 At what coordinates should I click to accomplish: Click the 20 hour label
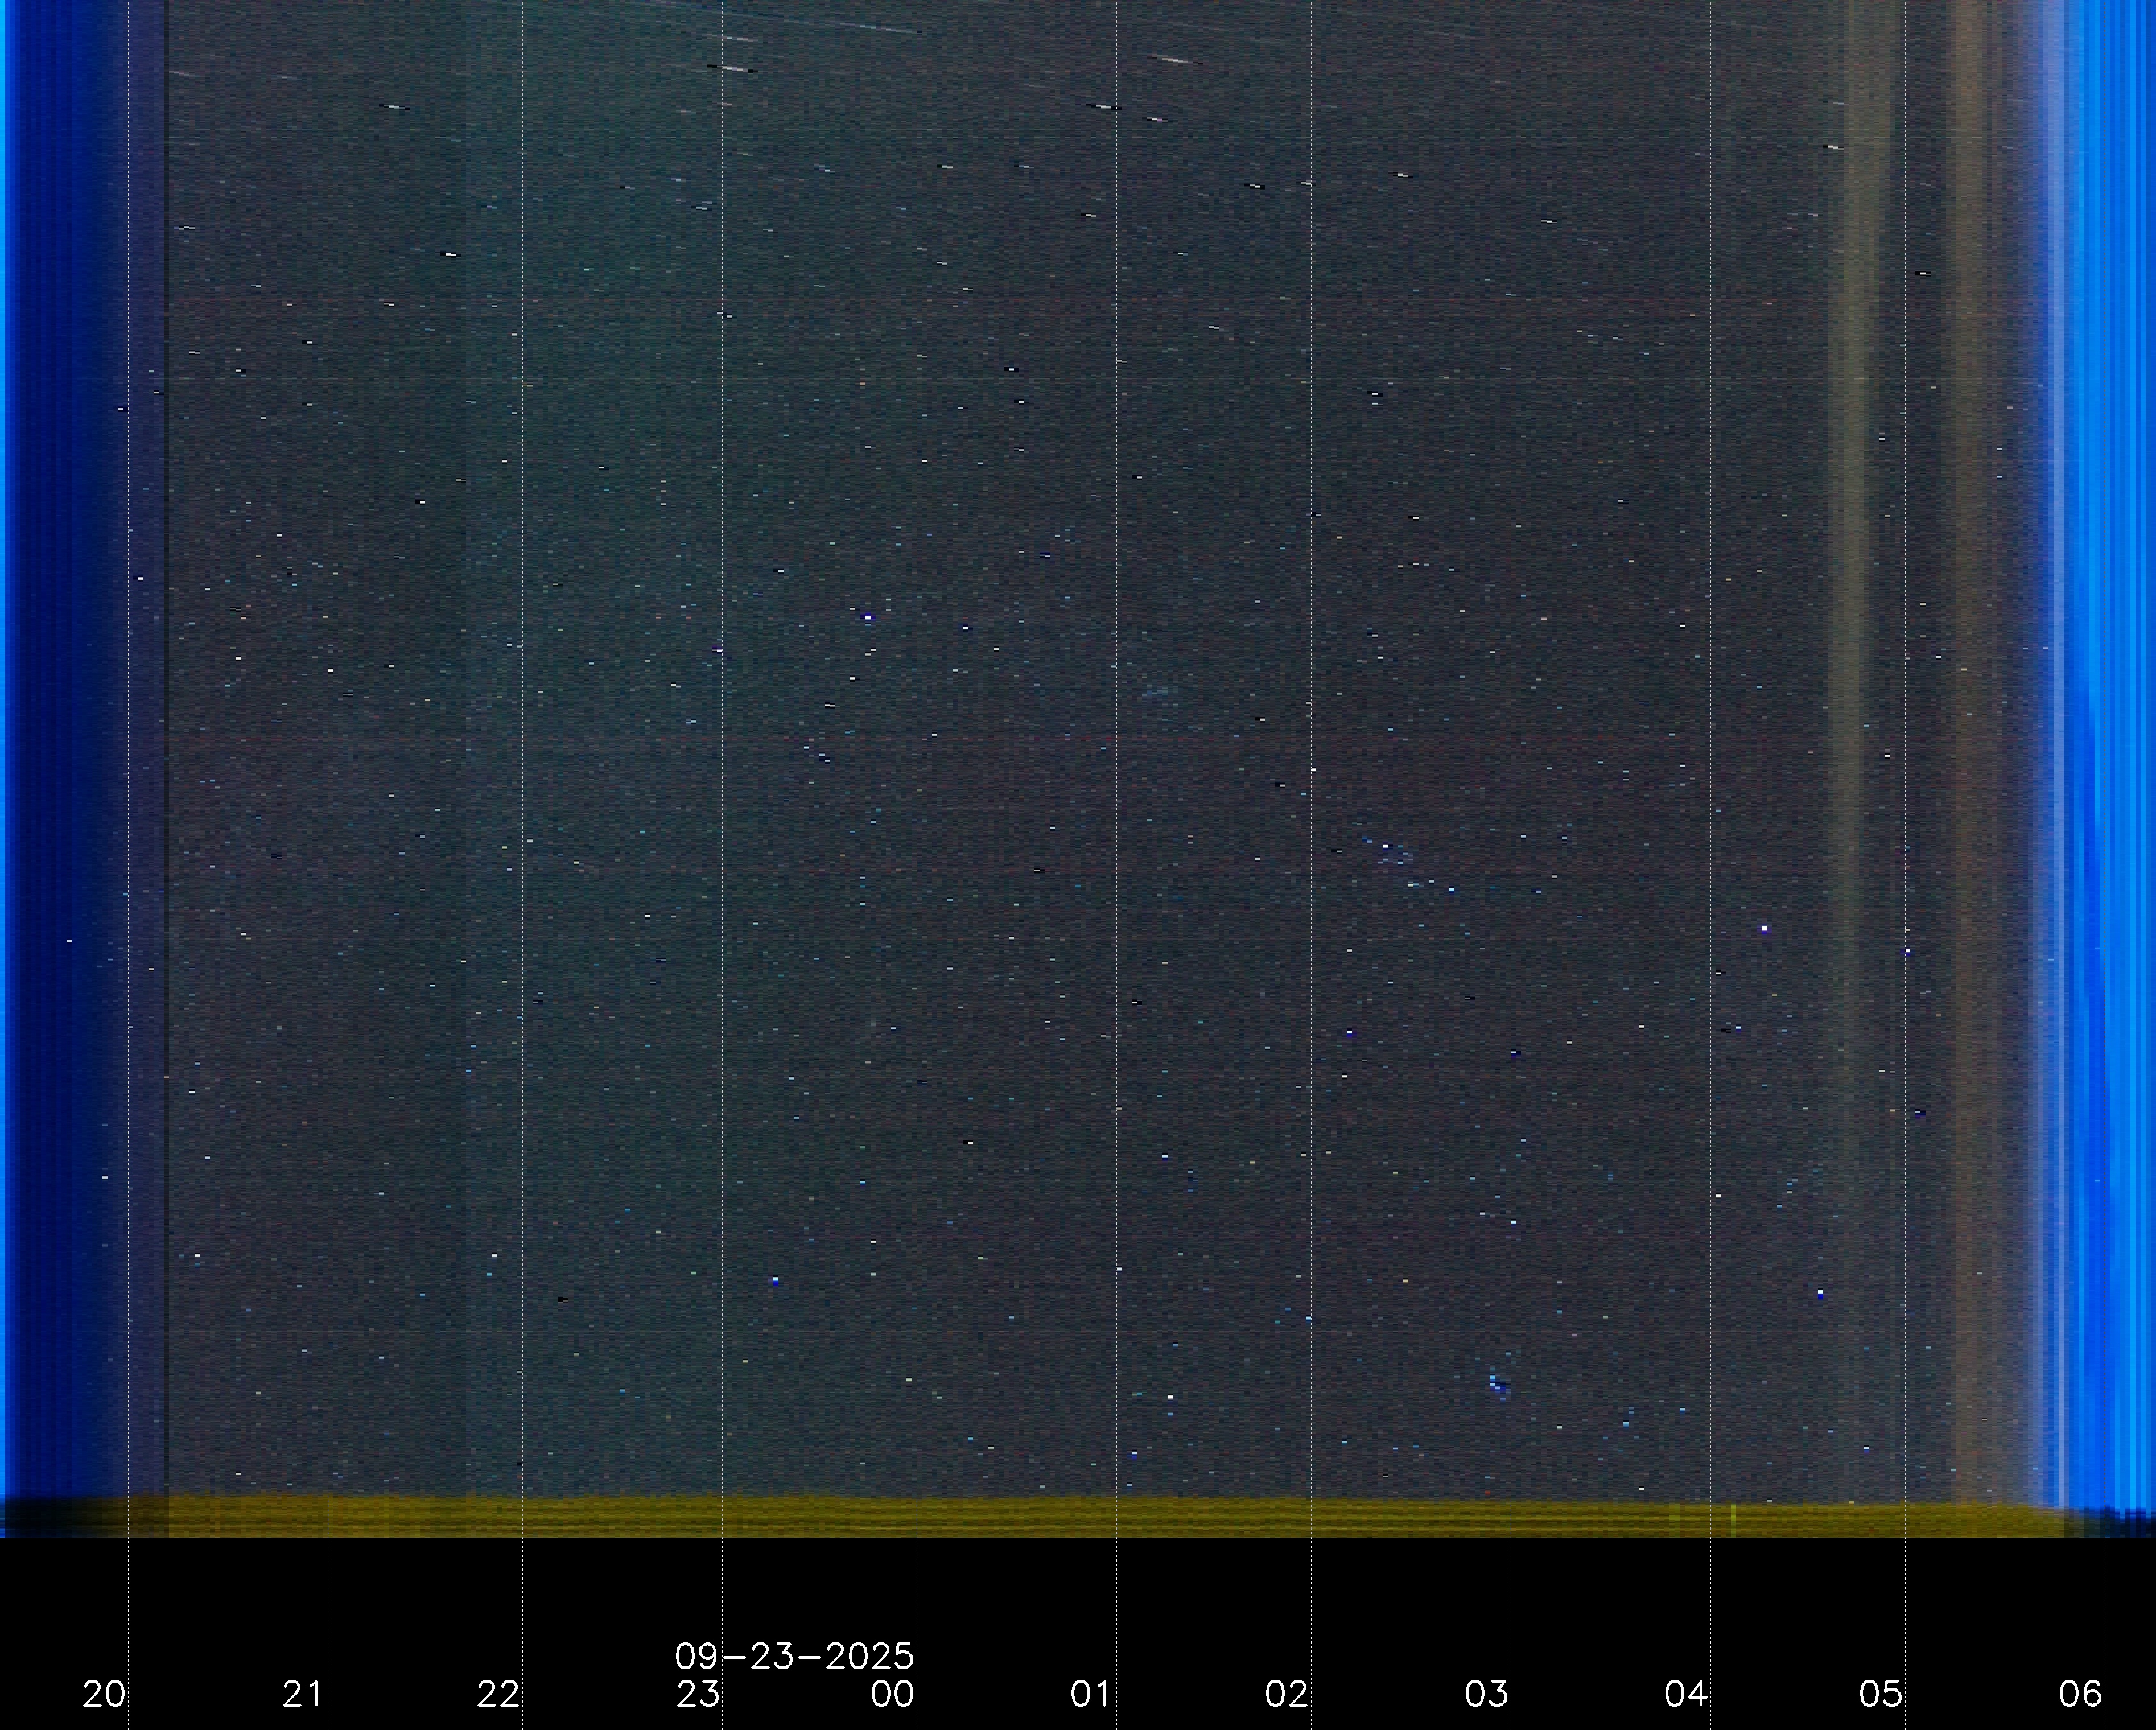point(104,1694)
